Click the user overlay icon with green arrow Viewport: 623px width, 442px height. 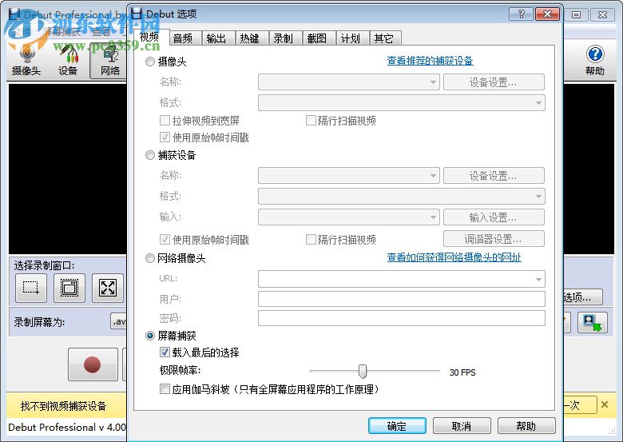point(593,322)
